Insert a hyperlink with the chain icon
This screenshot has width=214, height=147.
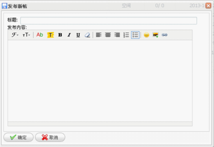click(x=165, y=35)
